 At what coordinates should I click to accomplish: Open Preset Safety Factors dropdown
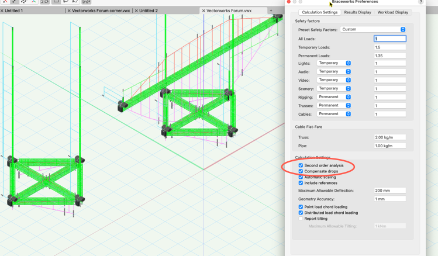click(x=373, y=29)
